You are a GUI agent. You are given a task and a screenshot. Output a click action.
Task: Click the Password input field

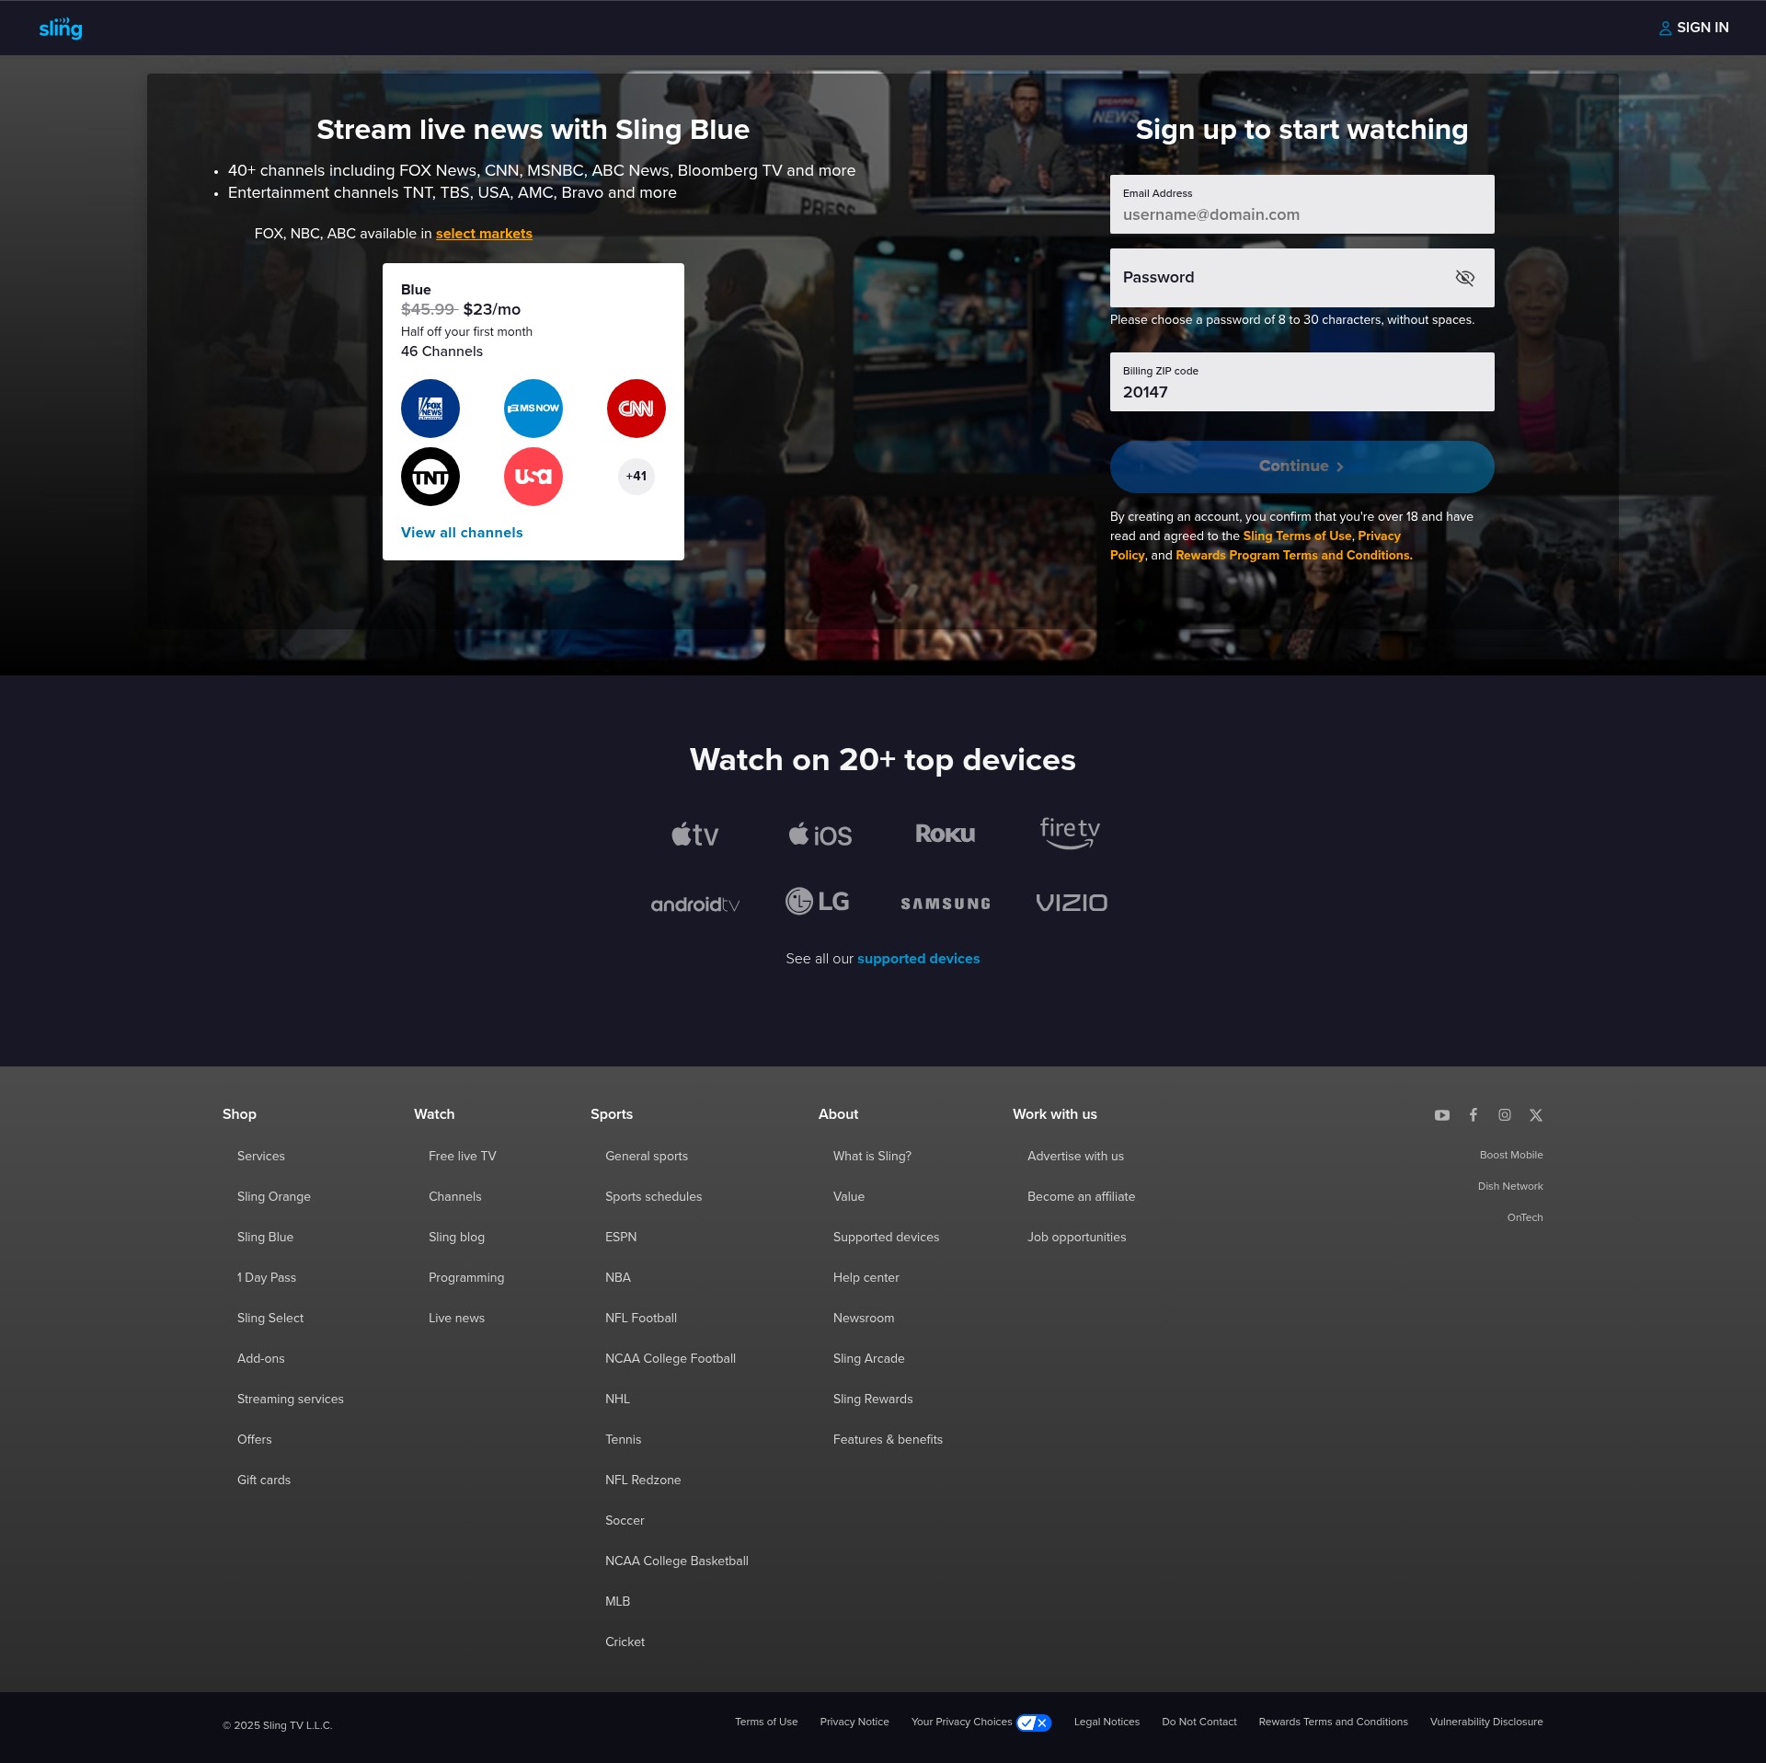tap(1302, 278)
